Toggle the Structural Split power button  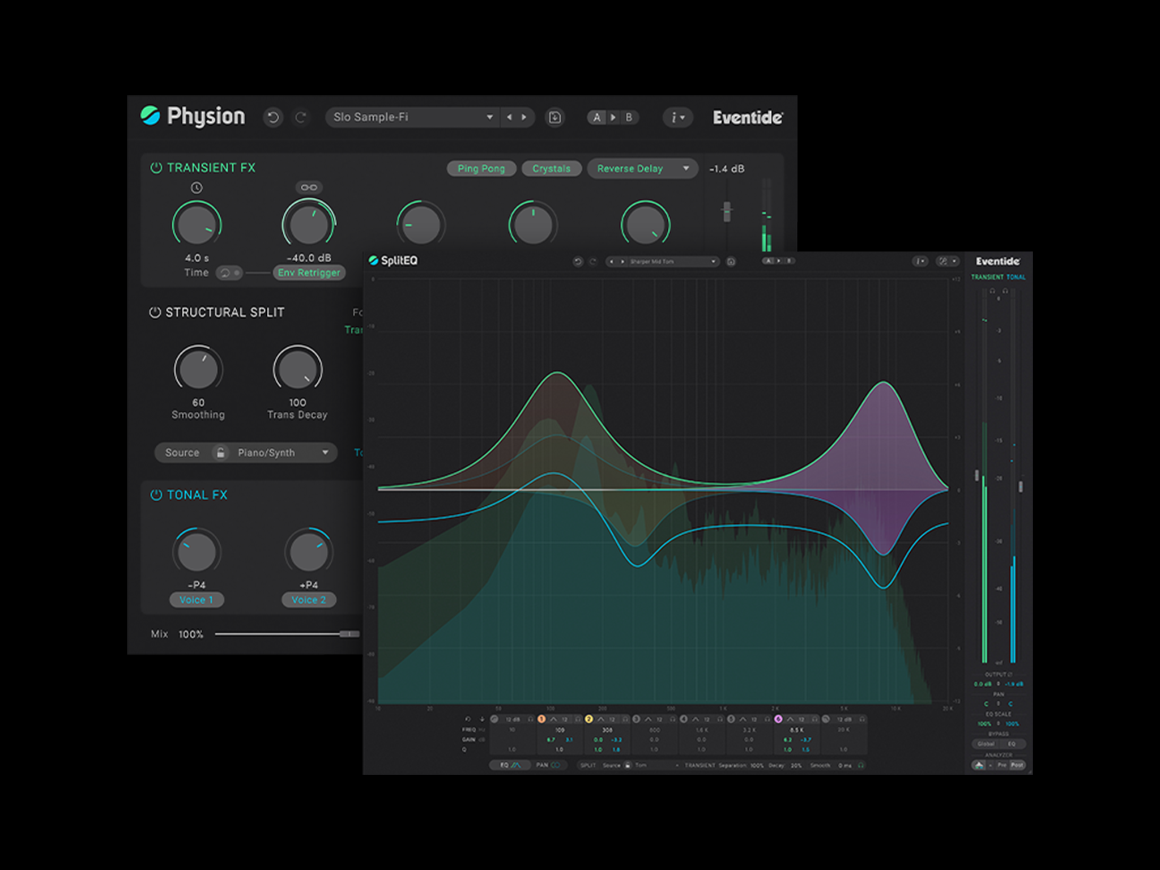tap(155, 312)
